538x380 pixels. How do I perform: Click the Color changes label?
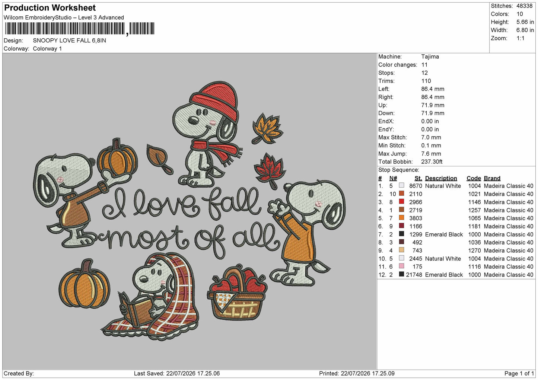point(398,65)
